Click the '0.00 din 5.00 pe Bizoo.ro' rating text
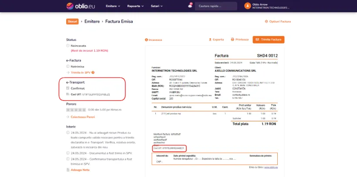357x177 pixels. click(105, 110)
